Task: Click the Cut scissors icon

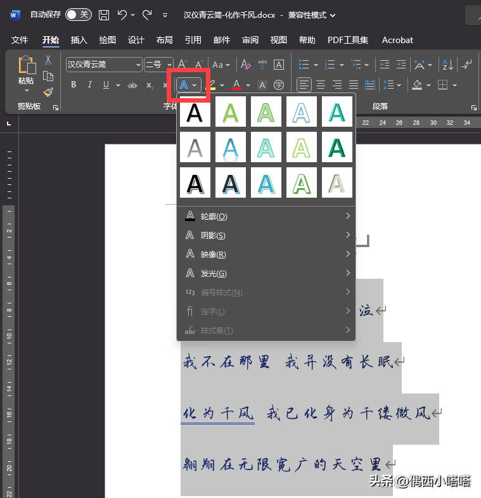Action: coord(48,60)
